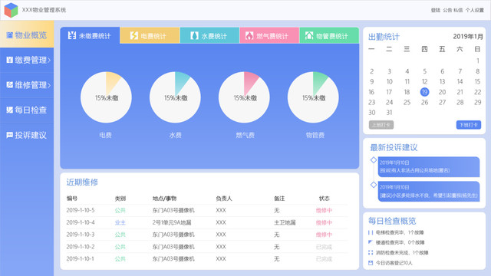This screenshot has height=276, width=491.
Task: Click the lightning icon on 电费统计
Action: (134, 35)
